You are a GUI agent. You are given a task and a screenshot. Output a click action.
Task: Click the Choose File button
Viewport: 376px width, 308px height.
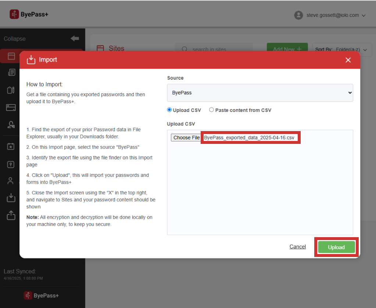pos(186,137)
